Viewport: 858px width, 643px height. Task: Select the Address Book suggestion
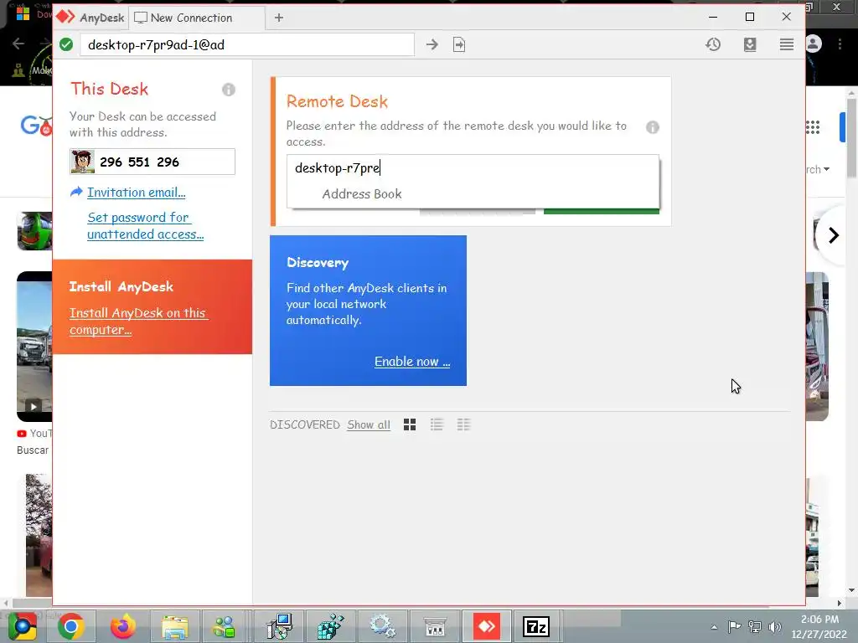[x=362, y=193]
